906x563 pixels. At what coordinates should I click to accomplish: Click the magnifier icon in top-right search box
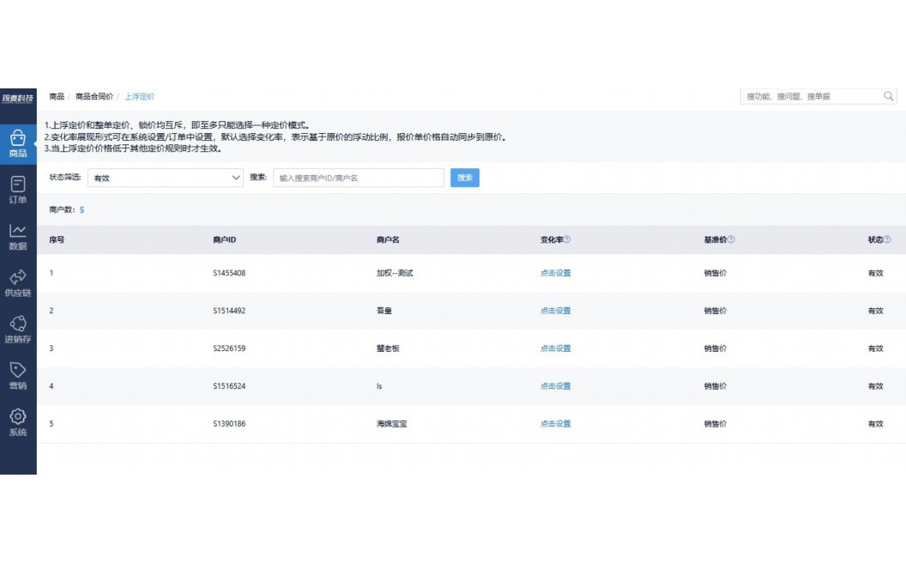(888, 95)
